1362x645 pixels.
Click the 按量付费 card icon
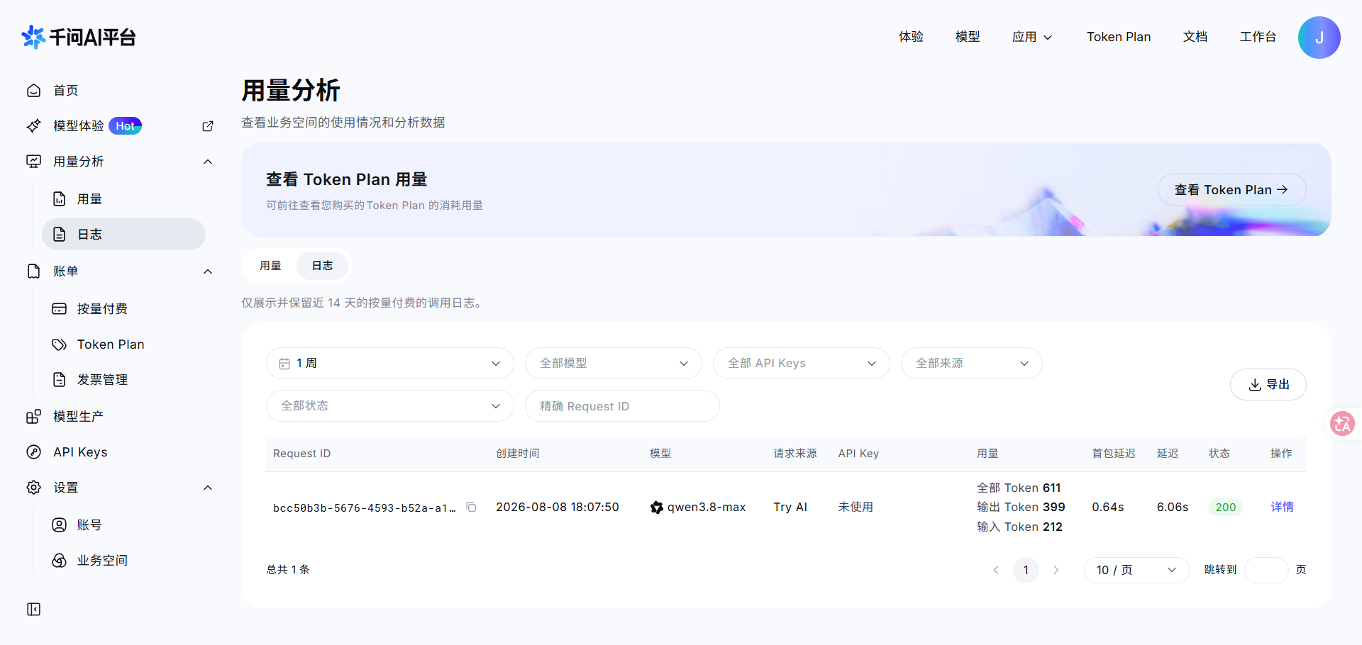click(60, 309)
